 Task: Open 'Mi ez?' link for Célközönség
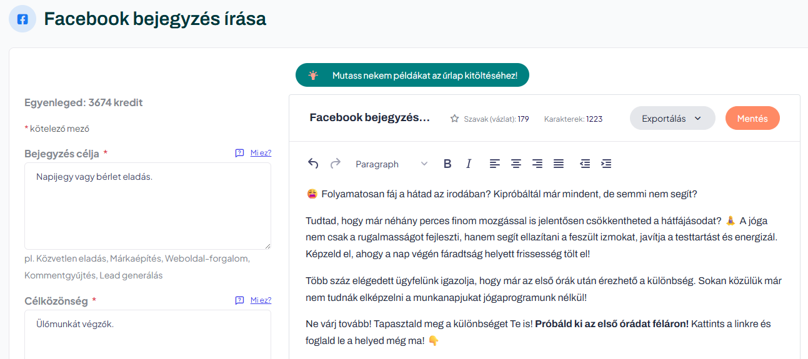[x=261, y=300]
